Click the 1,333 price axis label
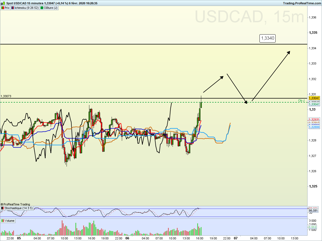The image size is (322, 241). pos(313,63)
